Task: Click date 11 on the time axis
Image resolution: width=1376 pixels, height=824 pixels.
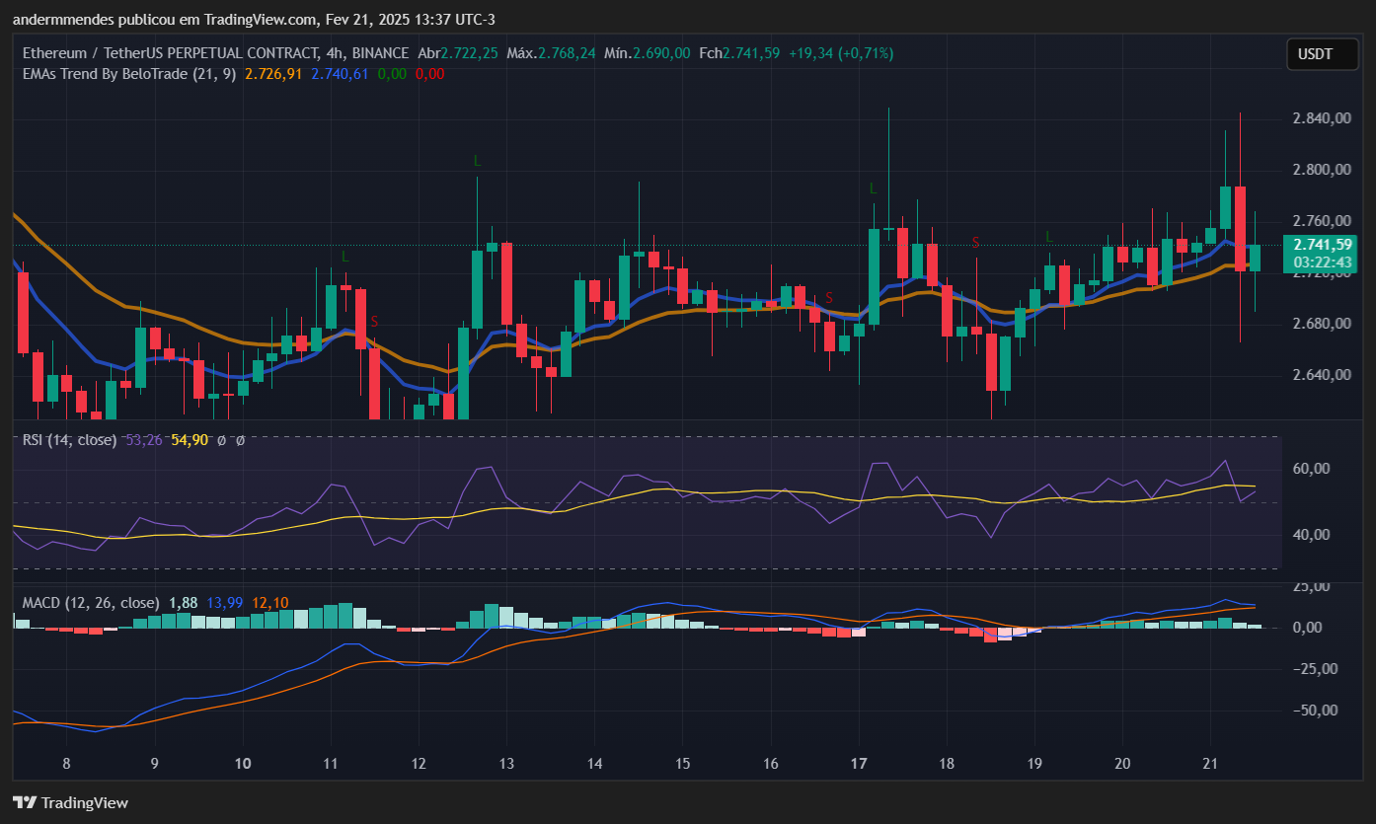Action: pos(331,763)
